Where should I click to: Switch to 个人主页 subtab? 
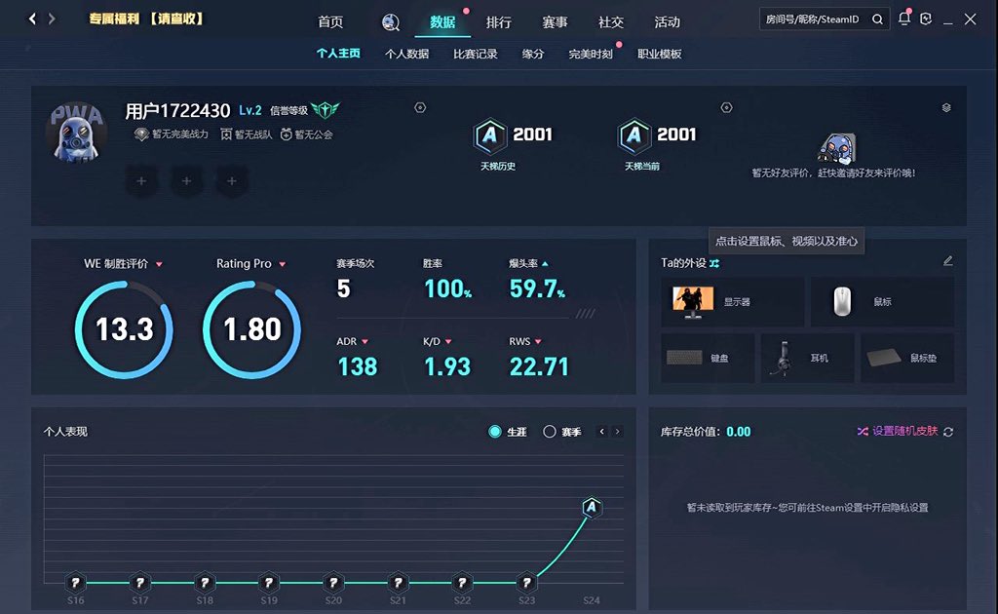(x=338, y=54)
